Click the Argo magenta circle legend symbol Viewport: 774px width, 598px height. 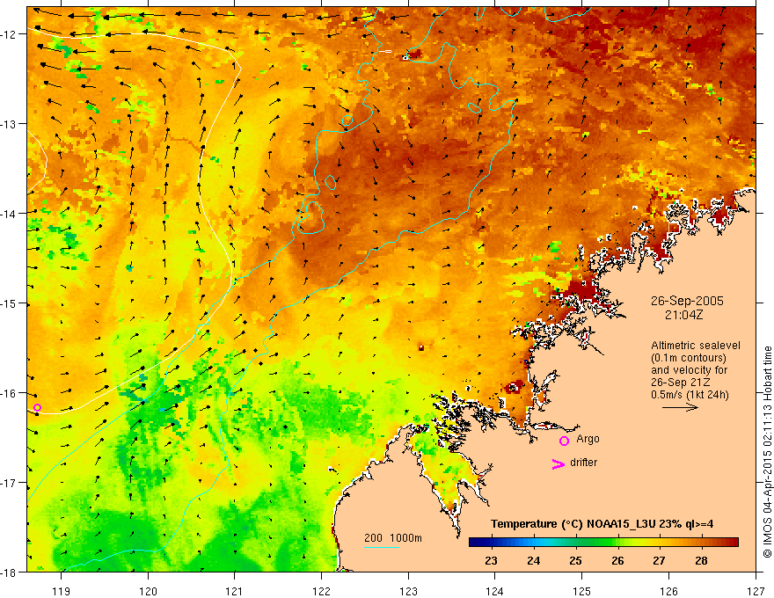pyautogui.click(x=564, y=441)
